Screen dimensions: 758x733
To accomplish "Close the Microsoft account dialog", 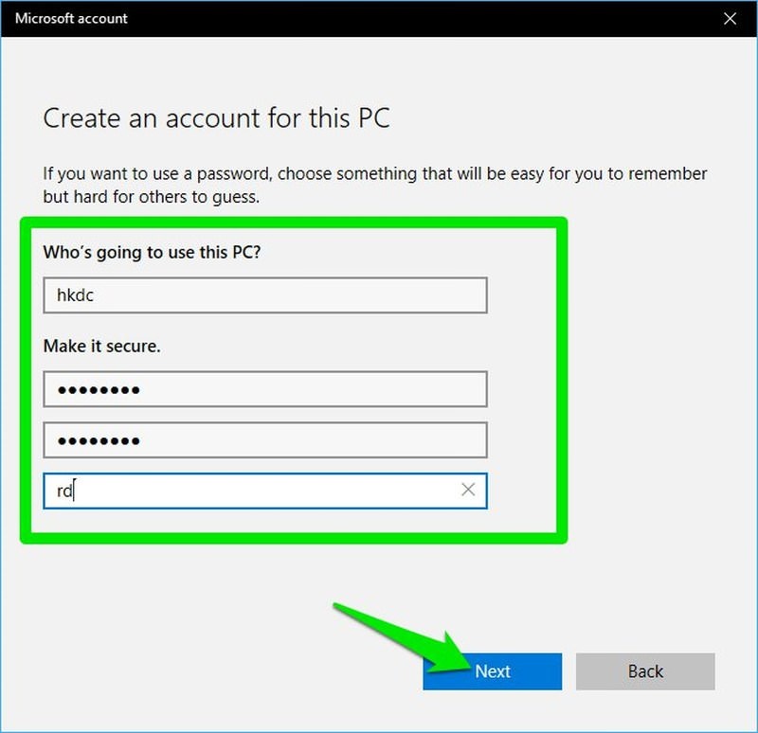I will pyautogui.click(x=730, y=18).
